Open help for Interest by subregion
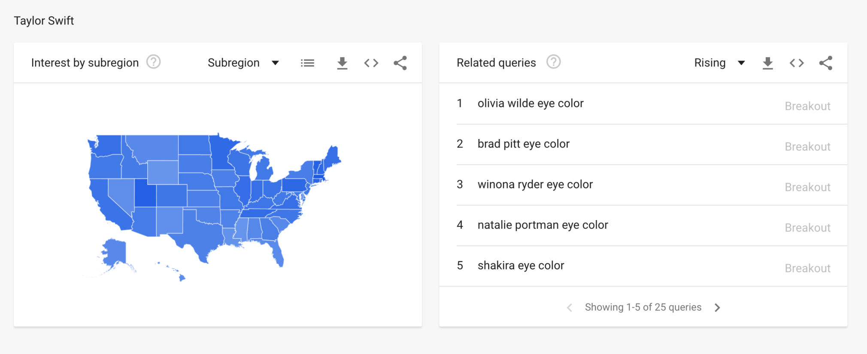The width and height of the screenshot is (867, 354). pyautogui.click(x=153, y=62)
